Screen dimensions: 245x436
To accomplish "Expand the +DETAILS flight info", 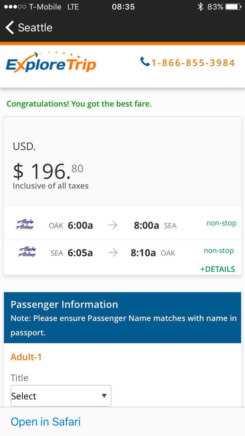I will [x=218, y=269].
